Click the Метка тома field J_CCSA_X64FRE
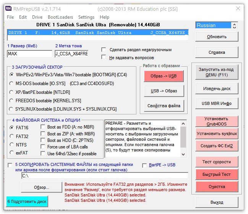 point(71,54)
